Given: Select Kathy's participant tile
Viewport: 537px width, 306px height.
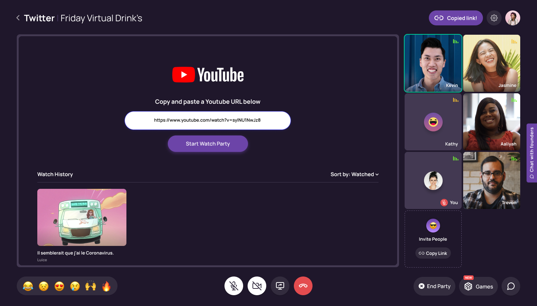Looking at the screenshot, I should click(433, 122).
